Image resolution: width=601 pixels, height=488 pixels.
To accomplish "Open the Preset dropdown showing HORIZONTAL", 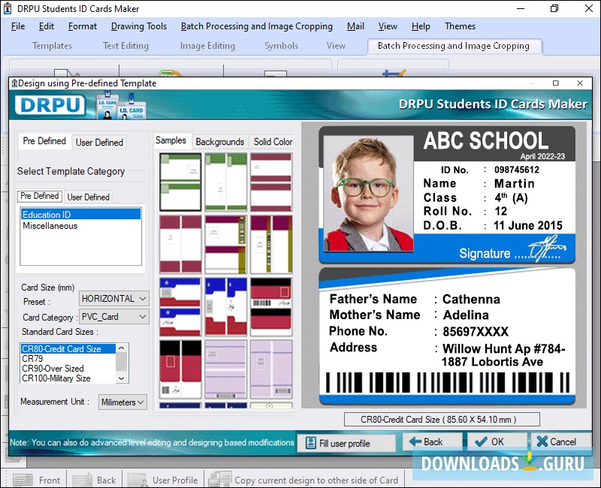I will tap(113, 298).
